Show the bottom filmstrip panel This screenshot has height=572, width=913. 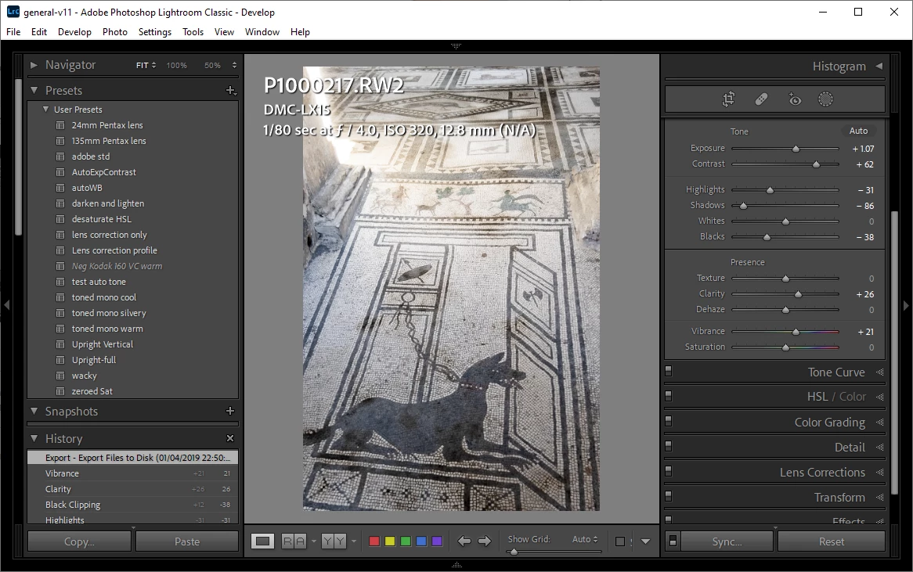456,564
